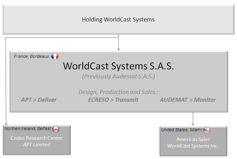The width and height of the screenshot is (237, 159).
Task: Click the ECRESO > Transmit label
Action: [113, 100]
